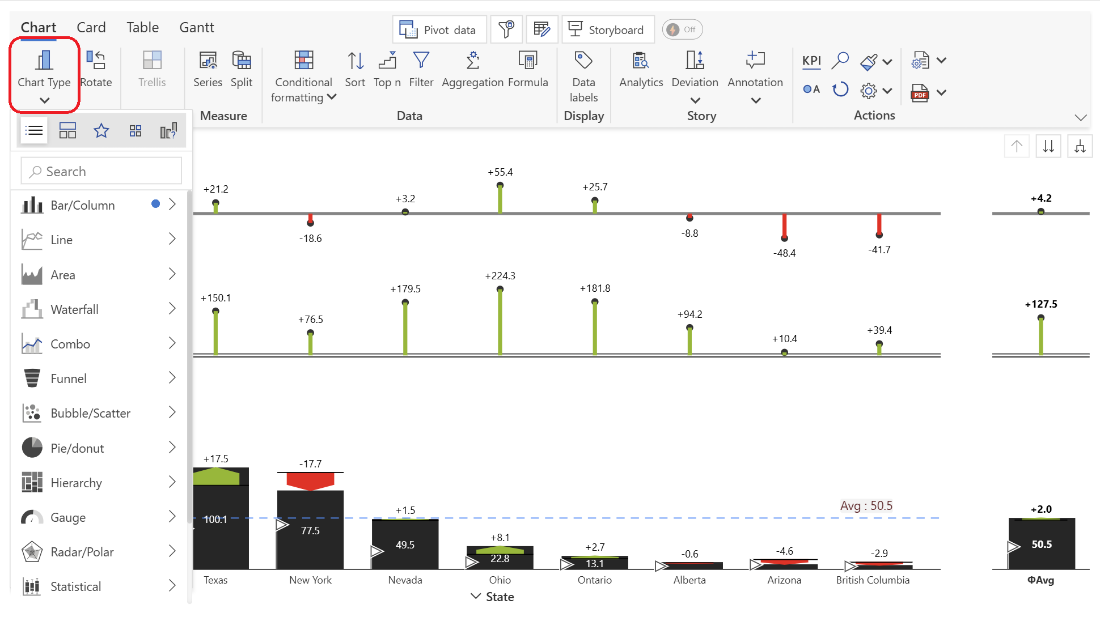The width and height of the screenshot is (1100, 617).
Task: Click the filter pin icon button
Action: pyautogui.click(x=506, y=29)
